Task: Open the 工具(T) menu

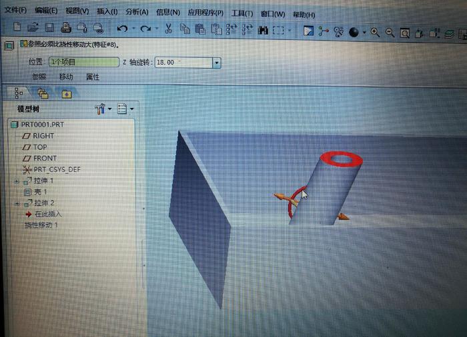Action: [242, 13]
